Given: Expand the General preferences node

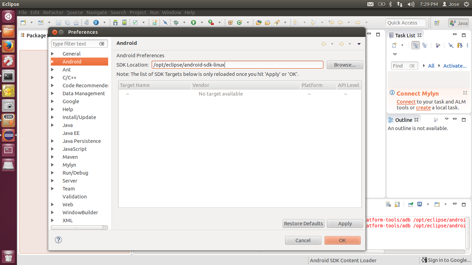Looking at the screenshot, I should tap(53, 54).
